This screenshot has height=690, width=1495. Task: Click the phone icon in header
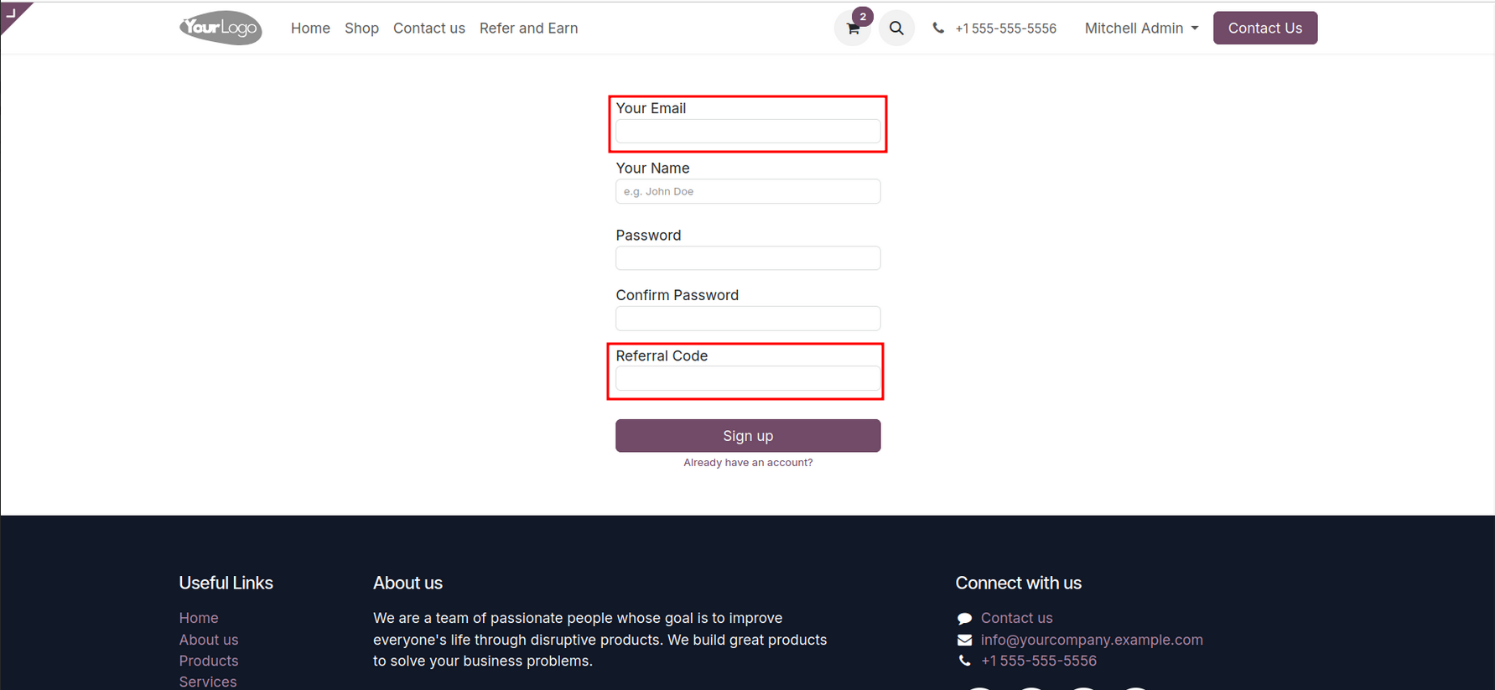[x=938, y=29]
